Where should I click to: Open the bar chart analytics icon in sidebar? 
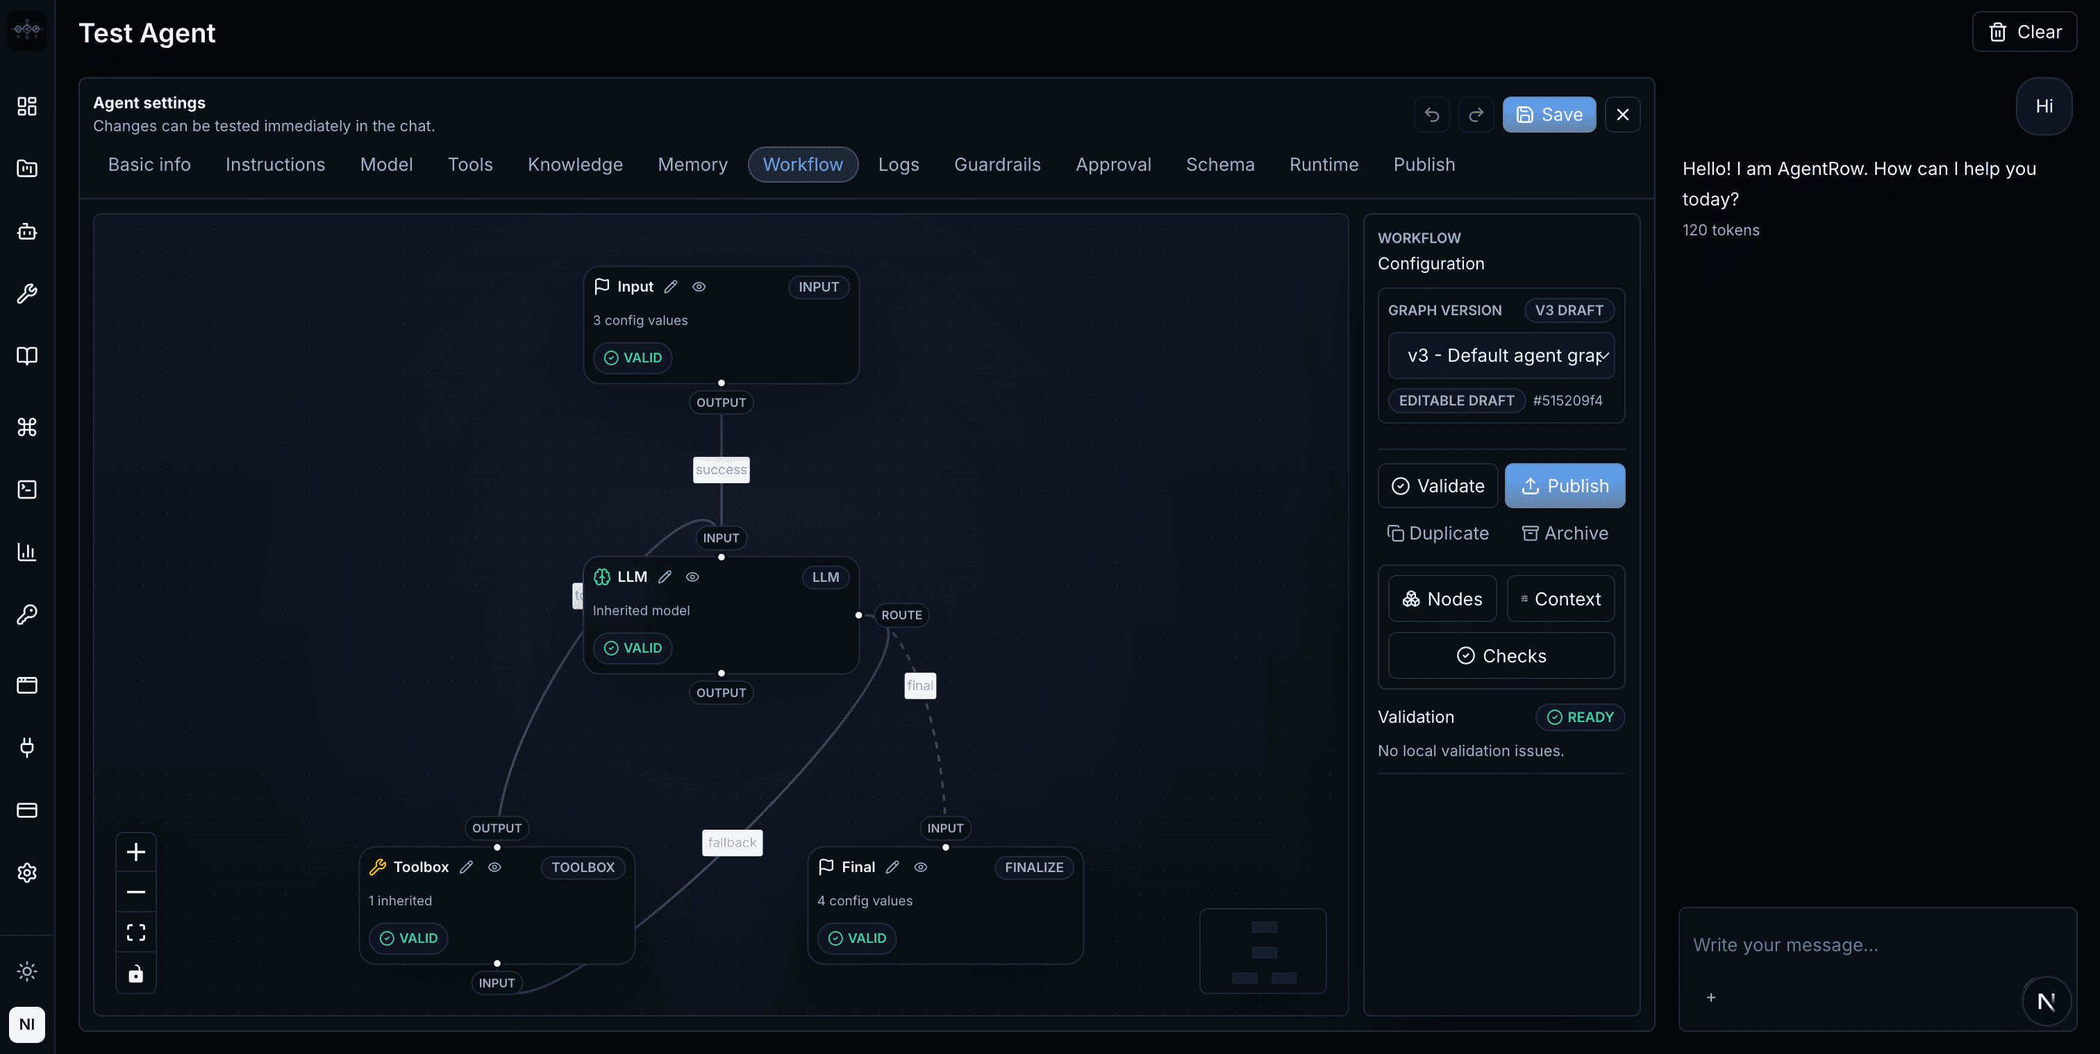click(x=27, y=552)
